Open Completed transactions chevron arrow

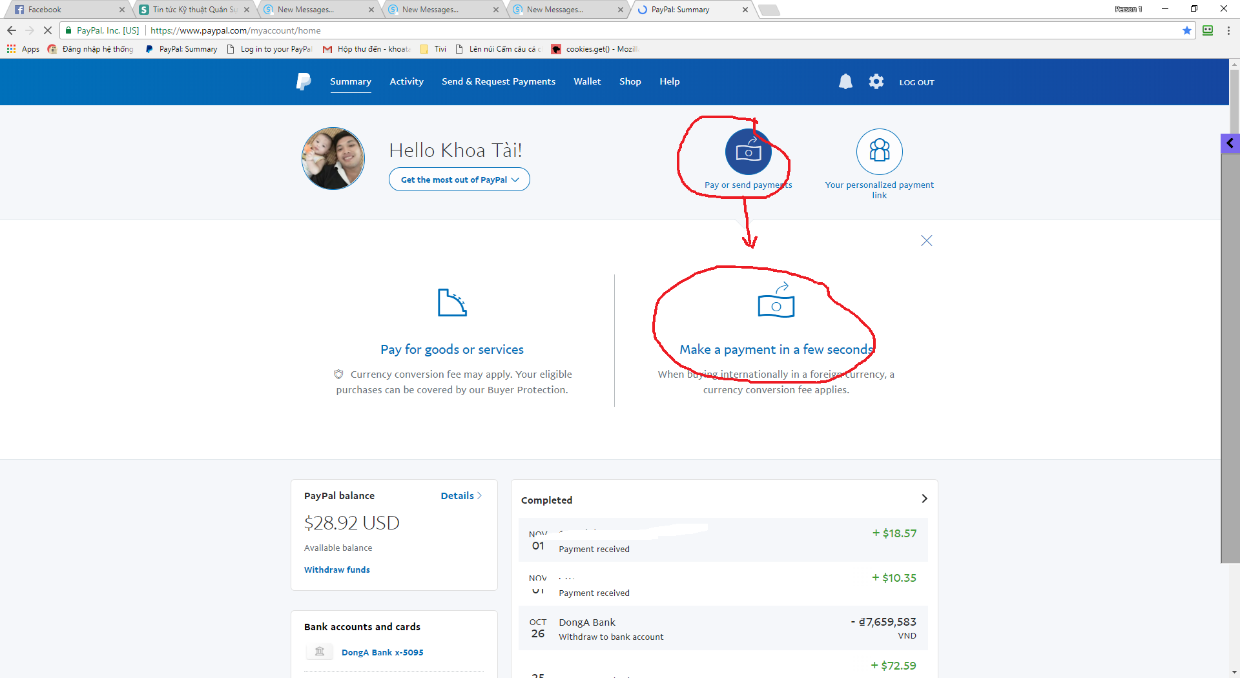[x=924, y=498]
